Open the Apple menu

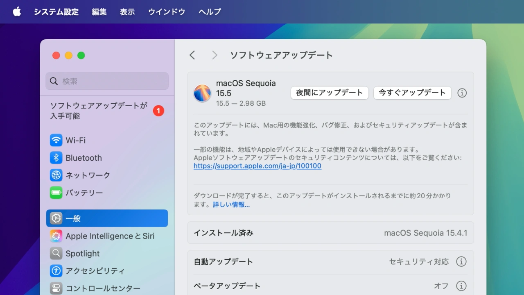click(17, 12)
